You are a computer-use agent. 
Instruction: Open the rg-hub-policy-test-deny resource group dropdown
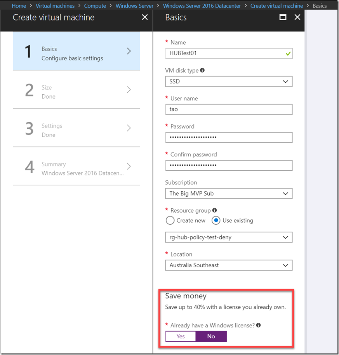(x=229, y=237)
